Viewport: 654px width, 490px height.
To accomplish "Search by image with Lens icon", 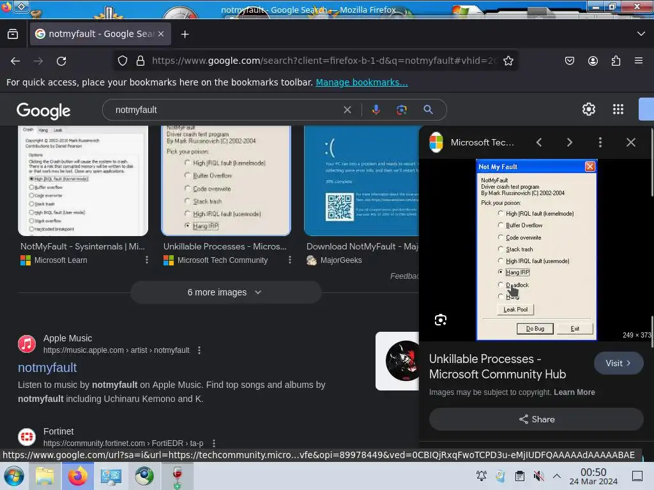I will 402,110.
